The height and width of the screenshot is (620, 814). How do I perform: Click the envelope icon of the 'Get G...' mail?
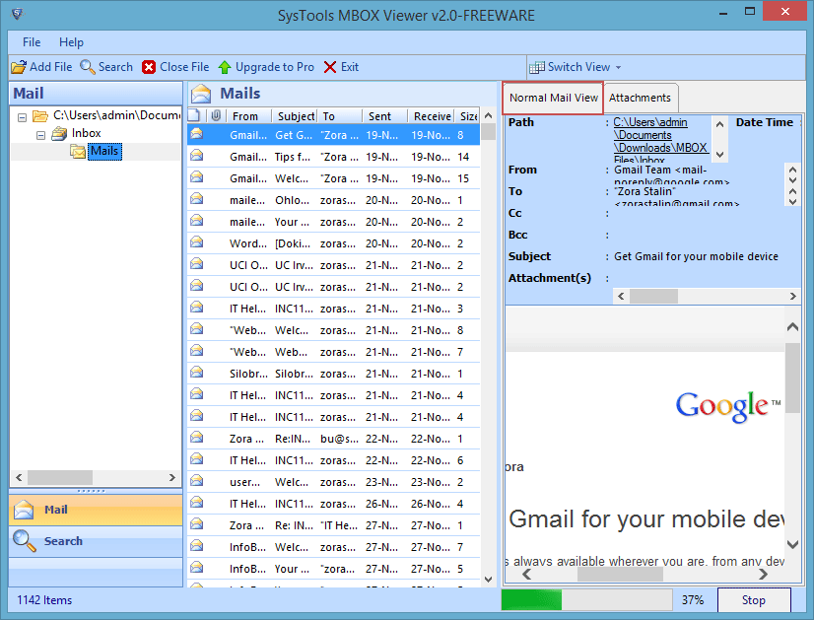click(x=197, y=134)
